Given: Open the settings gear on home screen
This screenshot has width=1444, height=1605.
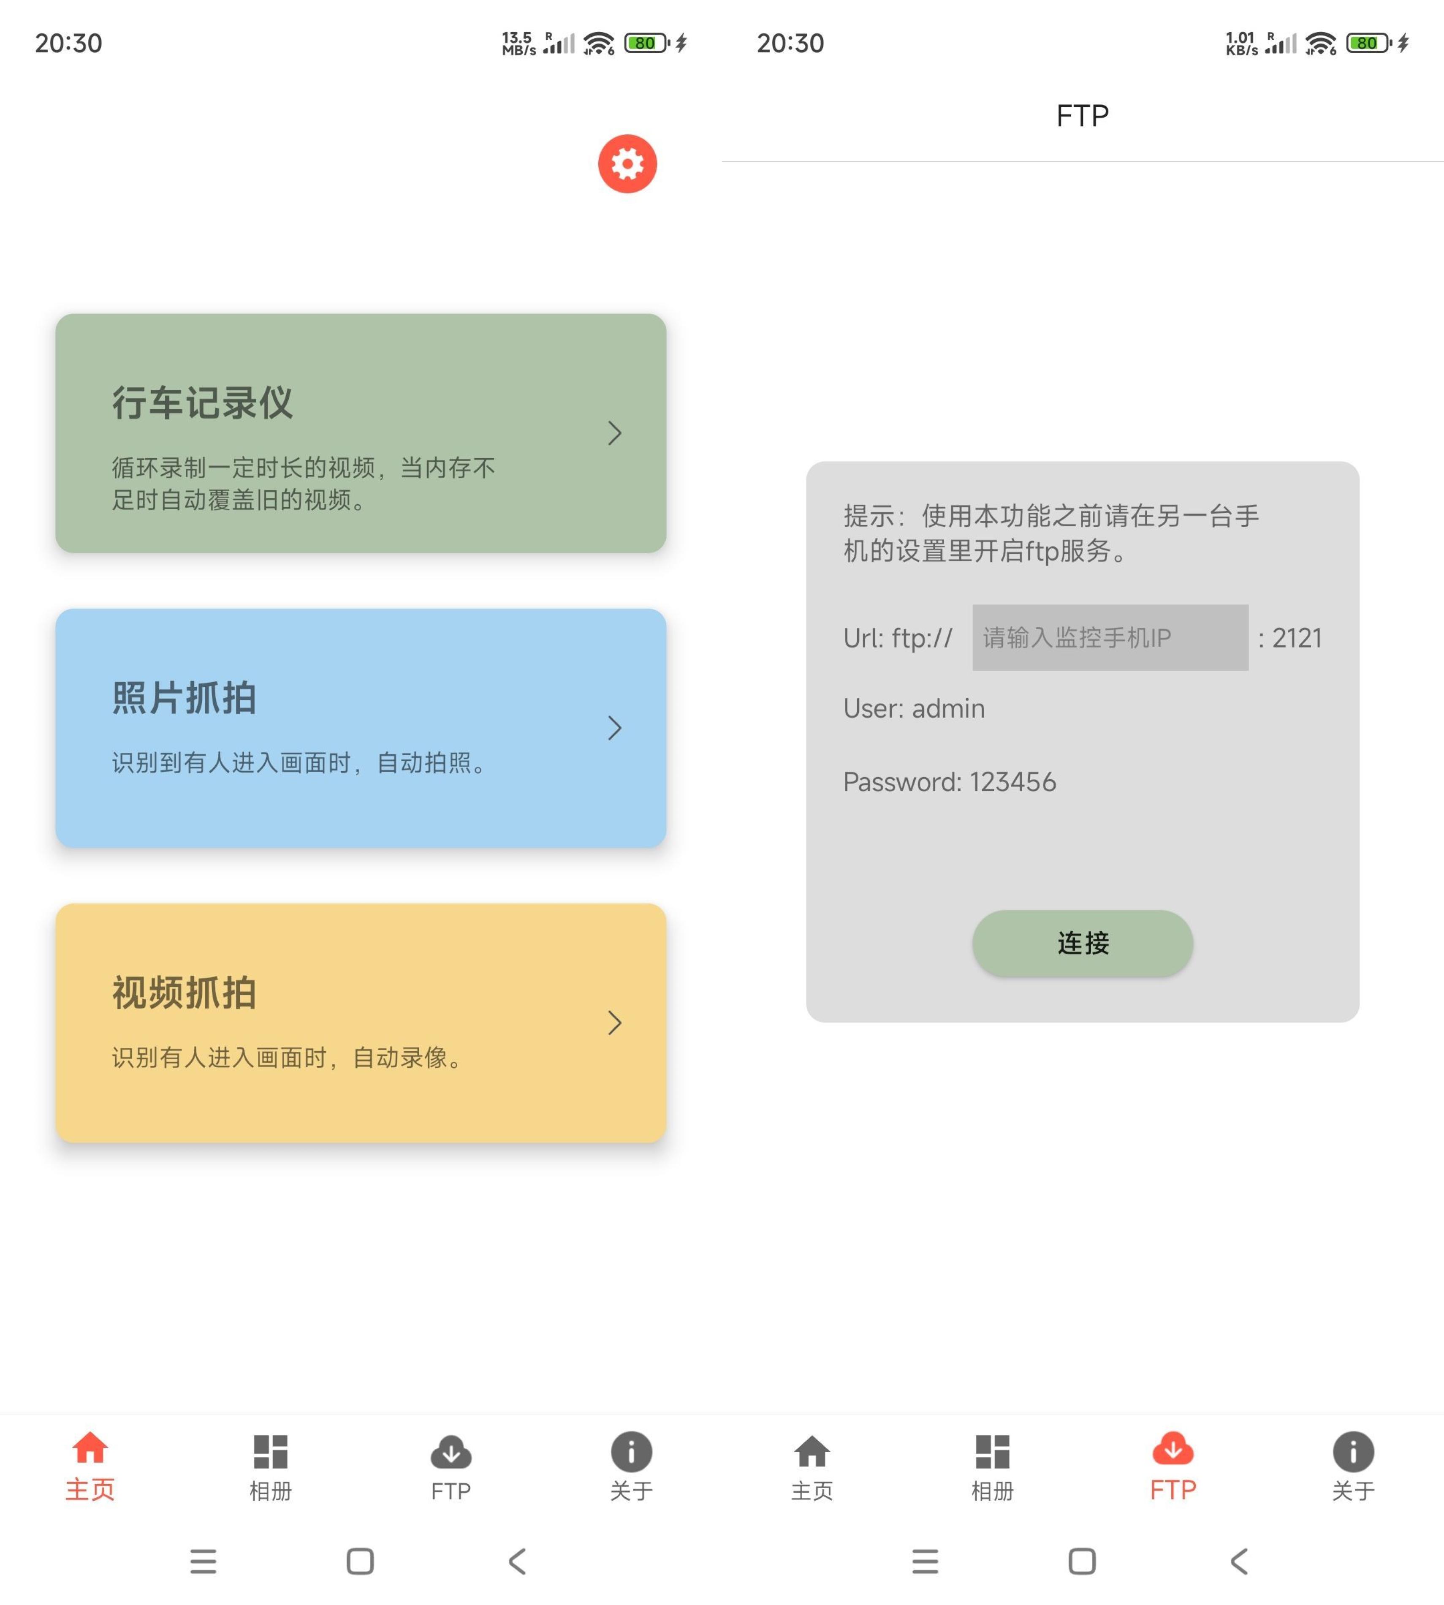Looking at the screenshot, I should tap(626, 163).
